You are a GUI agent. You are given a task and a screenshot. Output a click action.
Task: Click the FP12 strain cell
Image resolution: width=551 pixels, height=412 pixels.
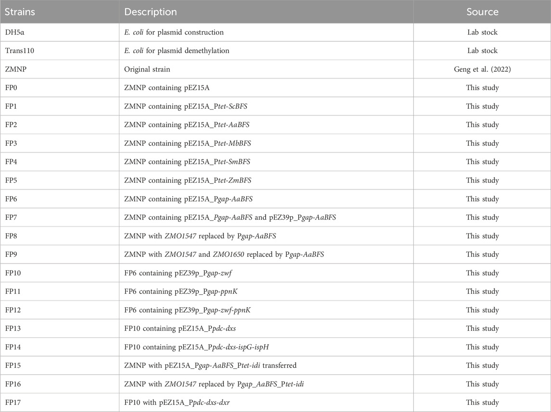[59, 310]
